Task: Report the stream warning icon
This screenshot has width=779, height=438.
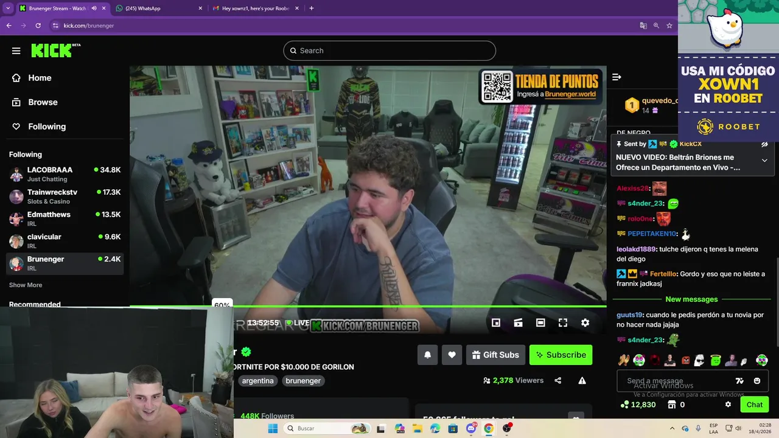Action: (x=582, y=380)
